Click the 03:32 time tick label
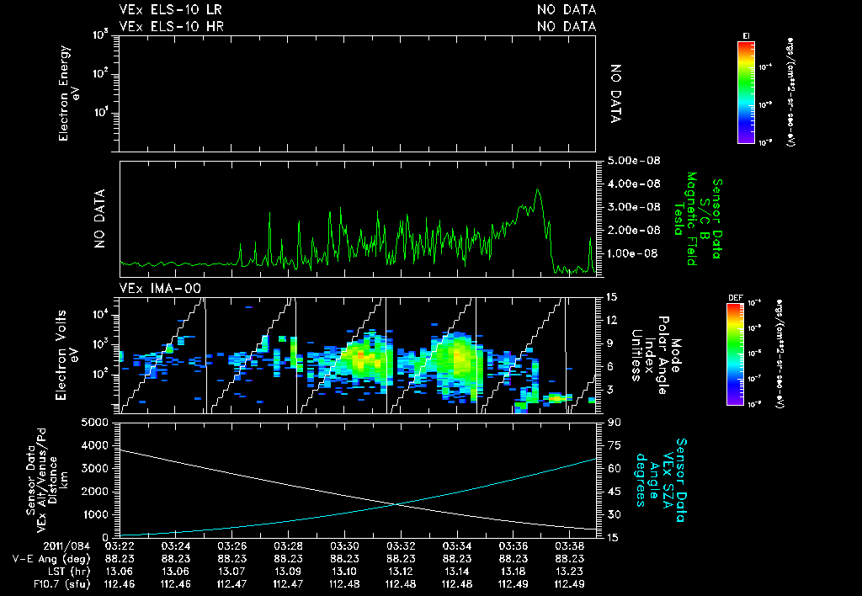This screenshot has width=862, height=596. (401, 546)
